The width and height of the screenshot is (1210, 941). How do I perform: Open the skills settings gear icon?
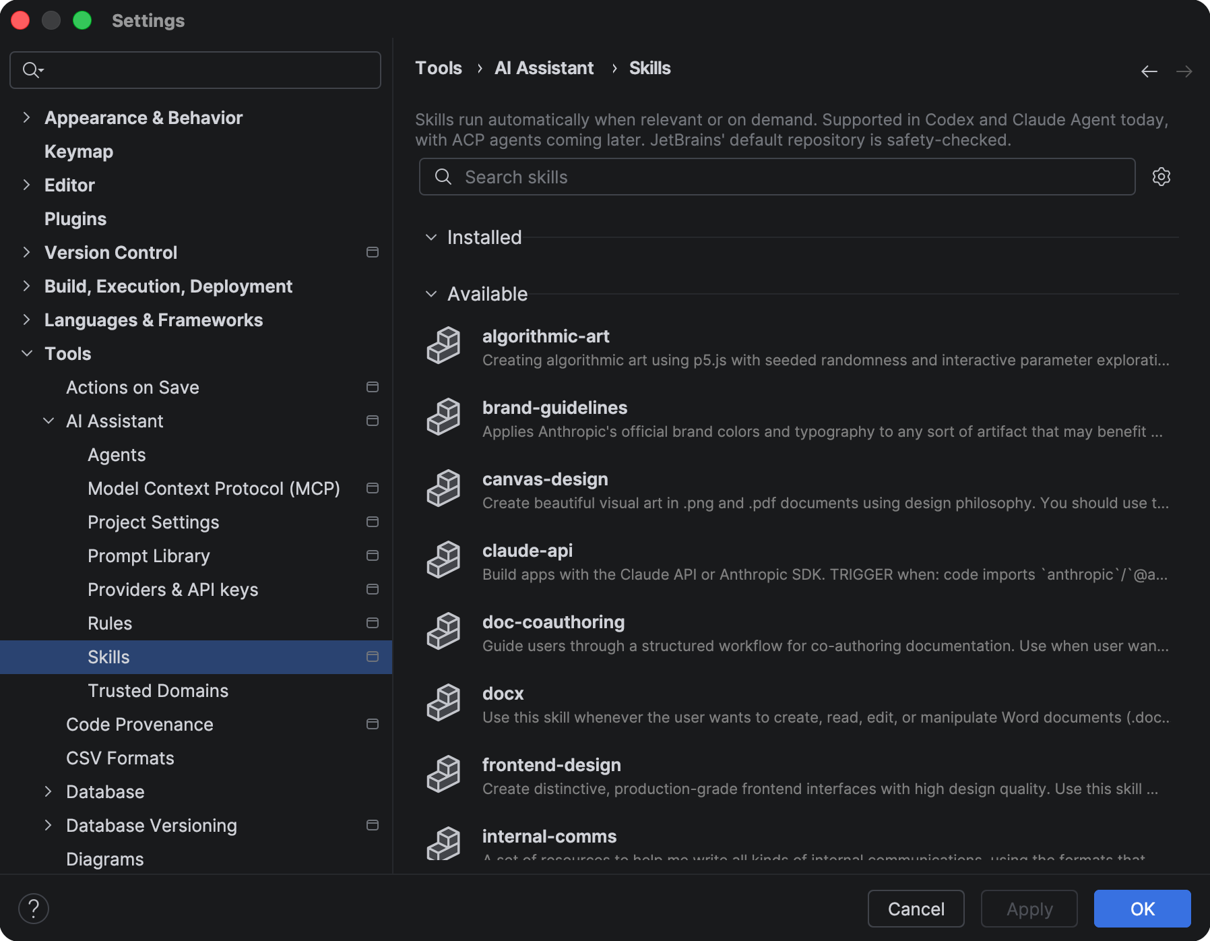(1161, 177)
